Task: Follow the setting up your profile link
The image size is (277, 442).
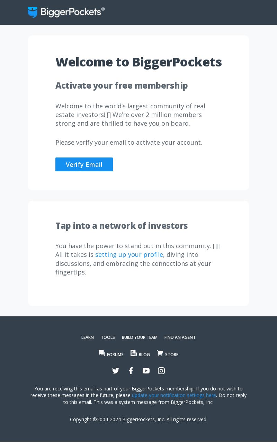Action: point(129,255)
